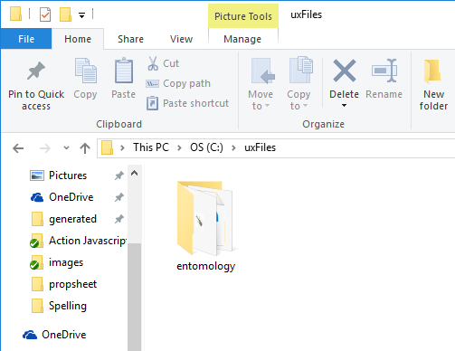Select the entomology folder thumbnail
The width and height of the screenshot is (455, 351).
tap(206, 218)
